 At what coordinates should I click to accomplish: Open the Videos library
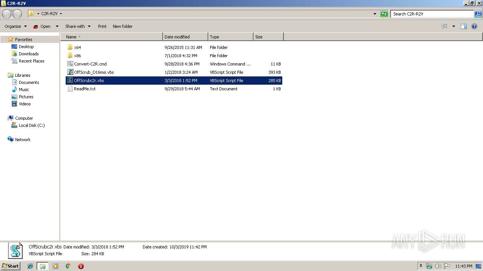click(25, 104)
